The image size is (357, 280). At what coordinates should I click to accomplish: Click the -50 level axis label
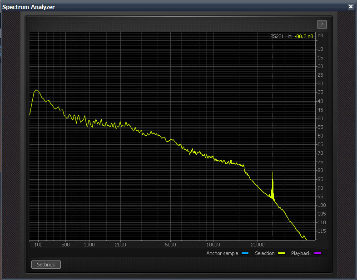tap(320, 118)
